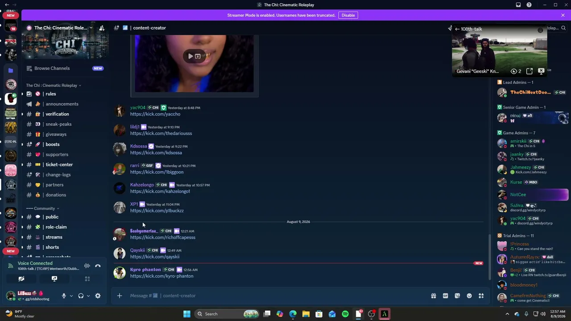Screen dimensions: 571x321
Task: Disconnect from the voice channel
Action: point(98,266)
